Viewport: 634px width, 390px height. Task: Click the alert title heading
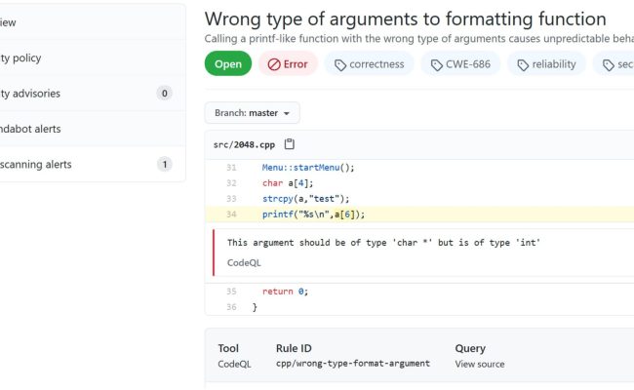[x=405, y=19]
